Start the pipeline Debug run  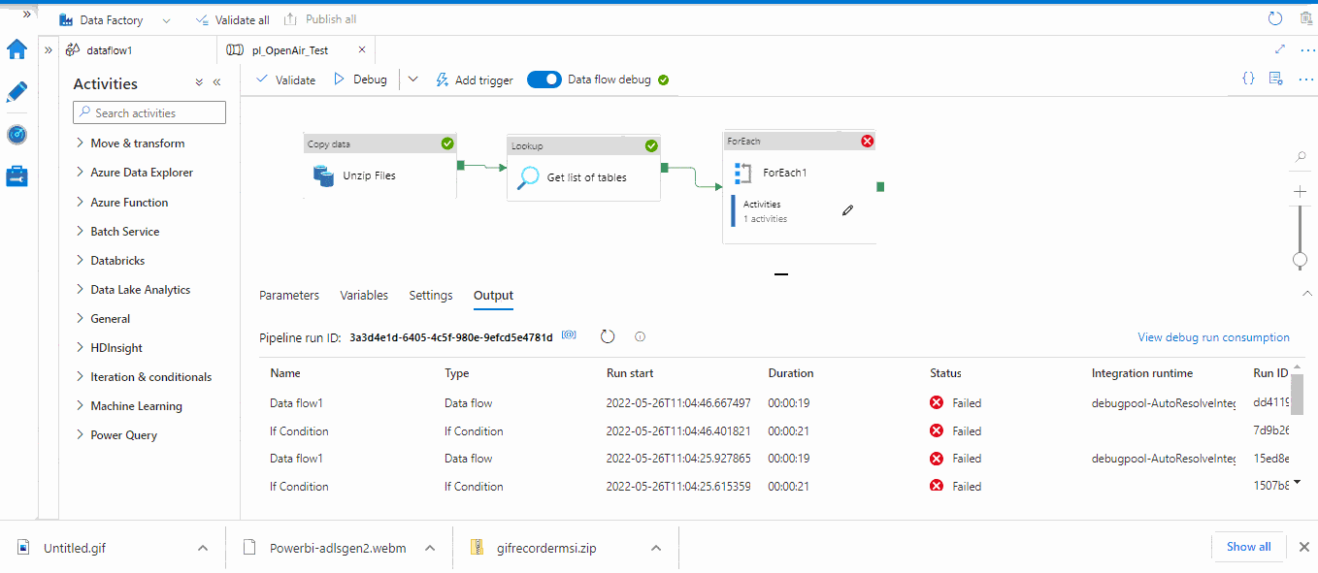coord(360,80)
